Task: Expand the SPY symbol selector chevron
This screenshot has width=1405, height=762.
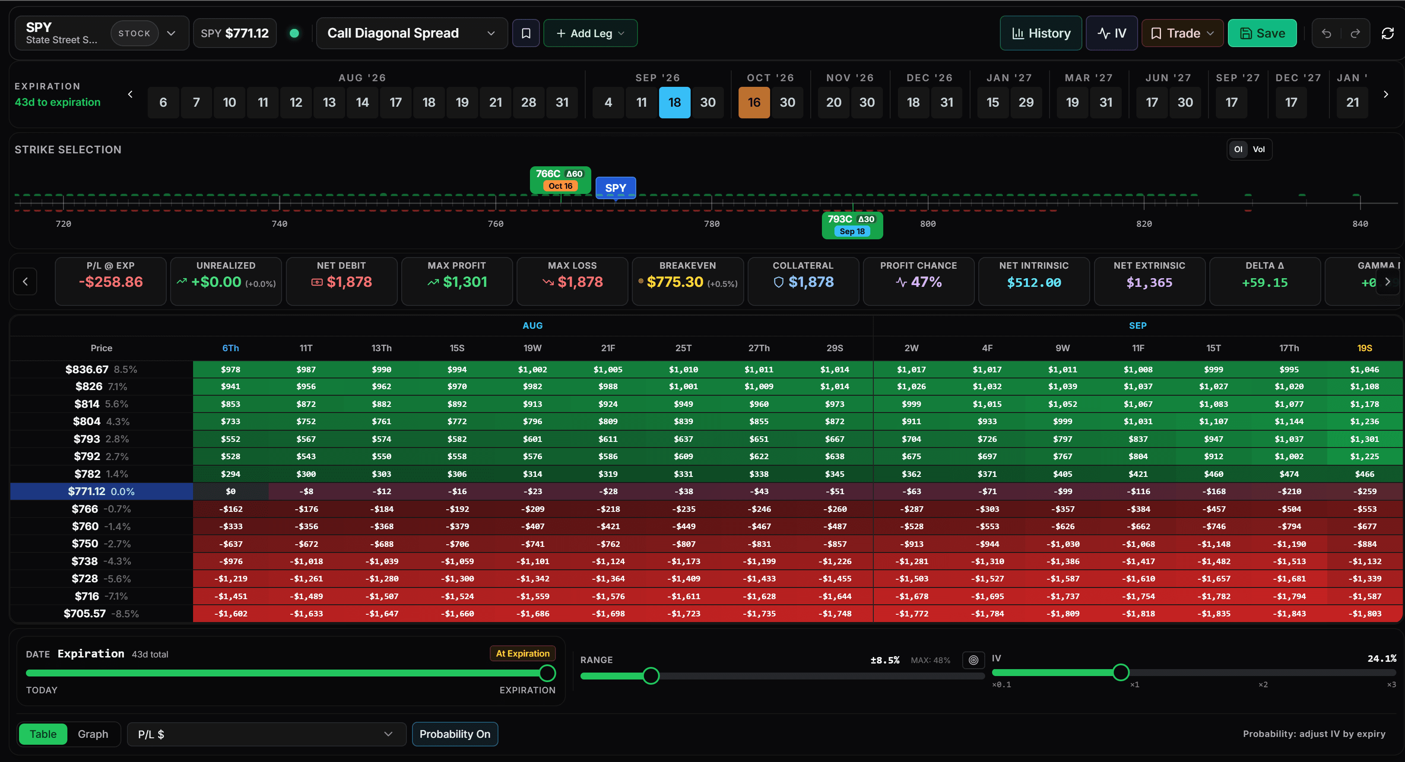Action: coord(171,33)
